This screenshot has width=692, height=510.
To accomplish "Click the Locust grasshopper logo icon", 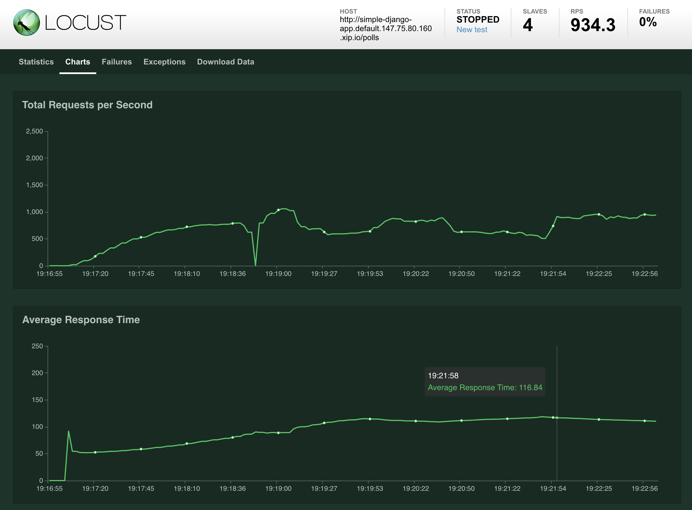I will coord(27,23).
